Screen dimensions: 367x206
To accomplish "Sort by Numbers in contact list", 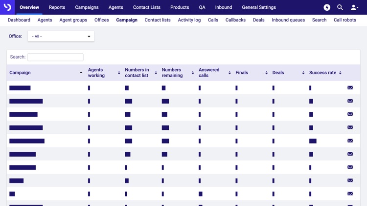I will (x=156, y=73).
